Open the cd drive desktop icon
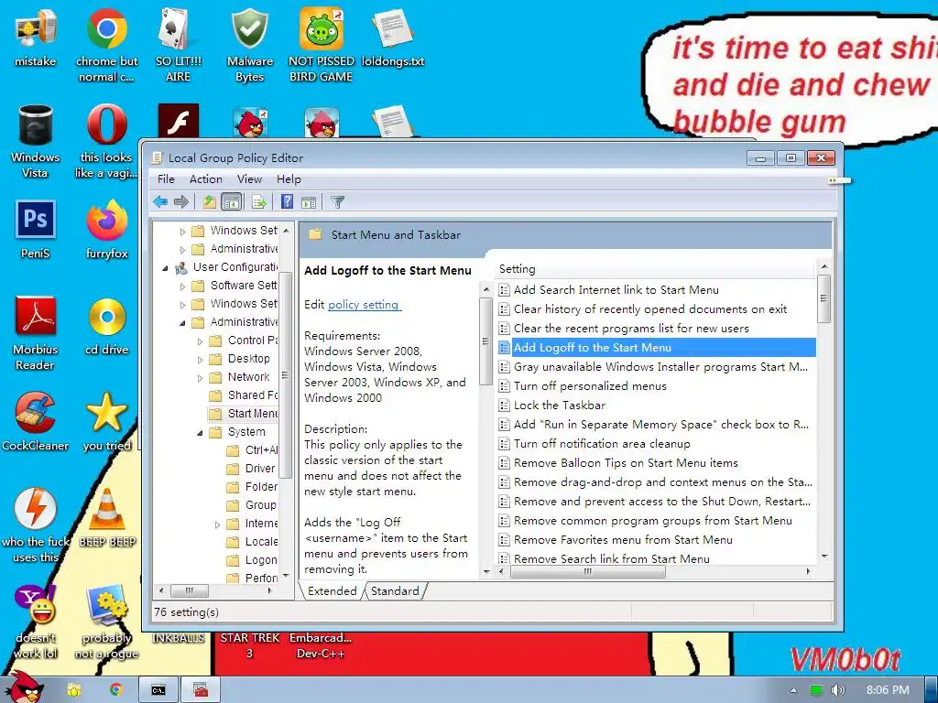Image resolution: width=938 pixels, height=703 pixels. point(106,326)
